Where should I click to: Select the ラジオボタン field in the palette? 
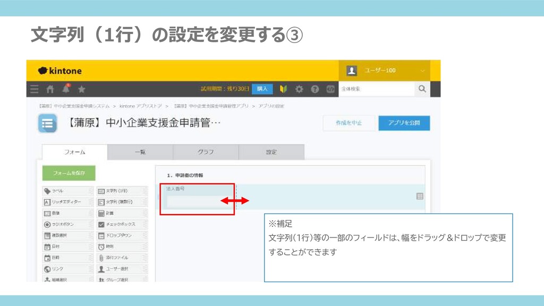click(67, 224)
